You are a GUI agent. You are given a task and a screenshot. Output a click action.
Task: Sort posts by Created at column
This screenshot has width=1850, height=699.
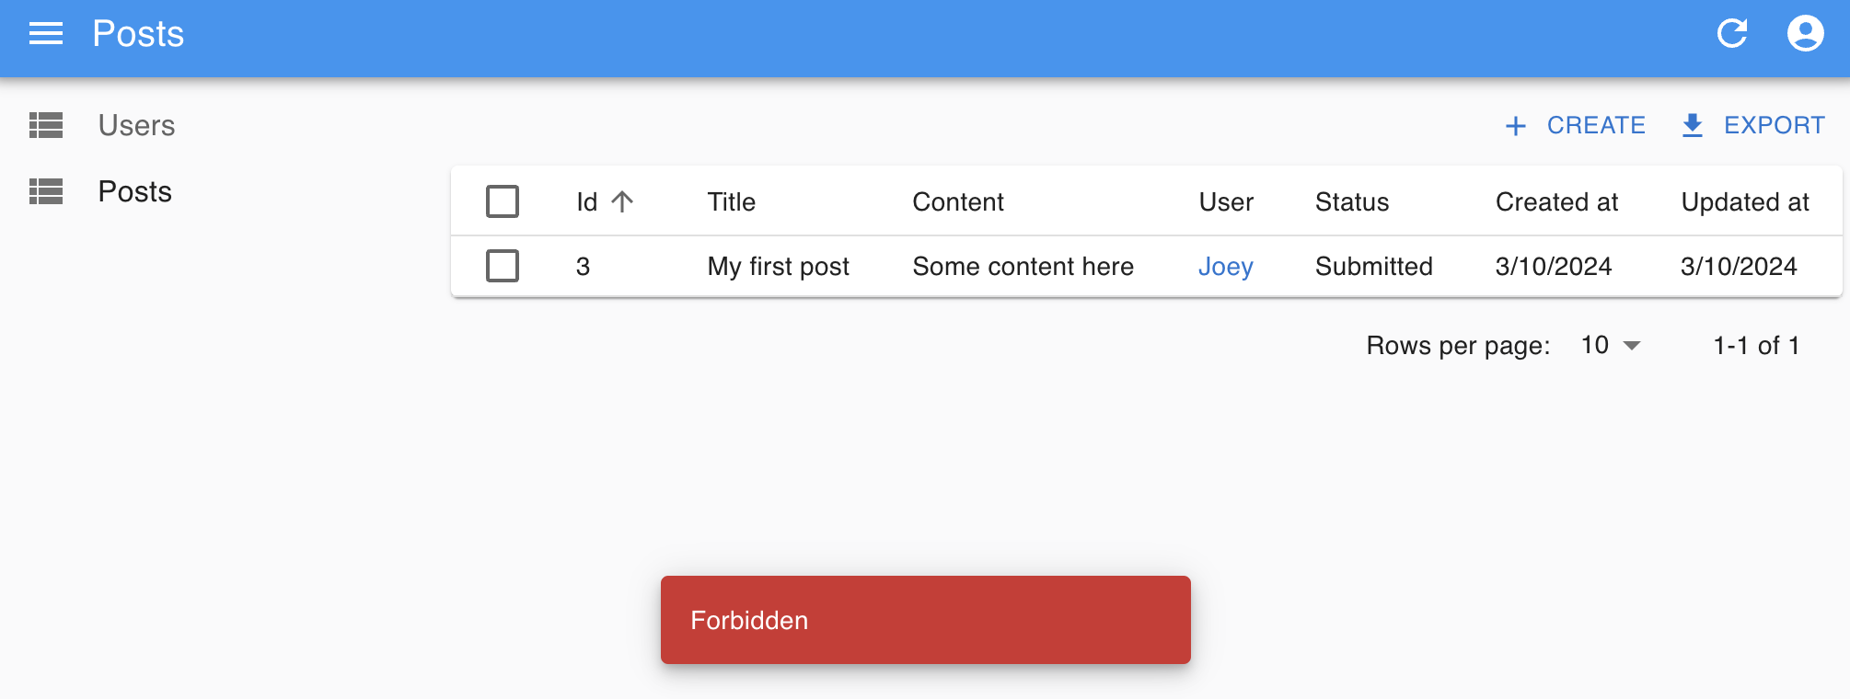point(1555,202)
